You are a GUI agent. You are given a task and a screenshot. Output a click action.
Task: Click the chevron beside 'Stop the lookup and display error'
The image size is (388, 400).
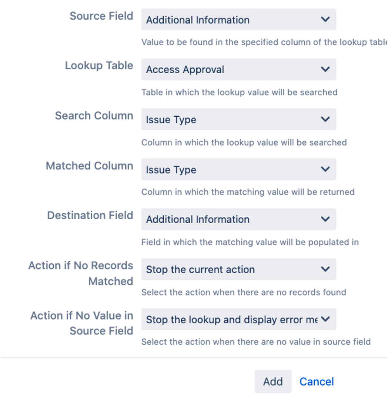[325, 319]
